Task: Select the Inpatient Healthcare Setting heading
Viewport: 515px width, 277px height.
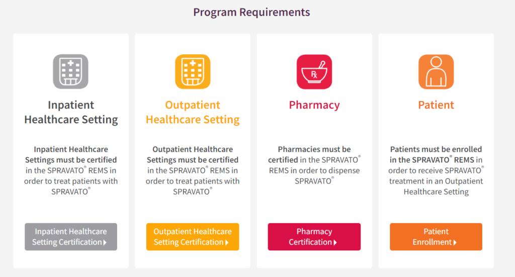Action: [x=71, y=112]
